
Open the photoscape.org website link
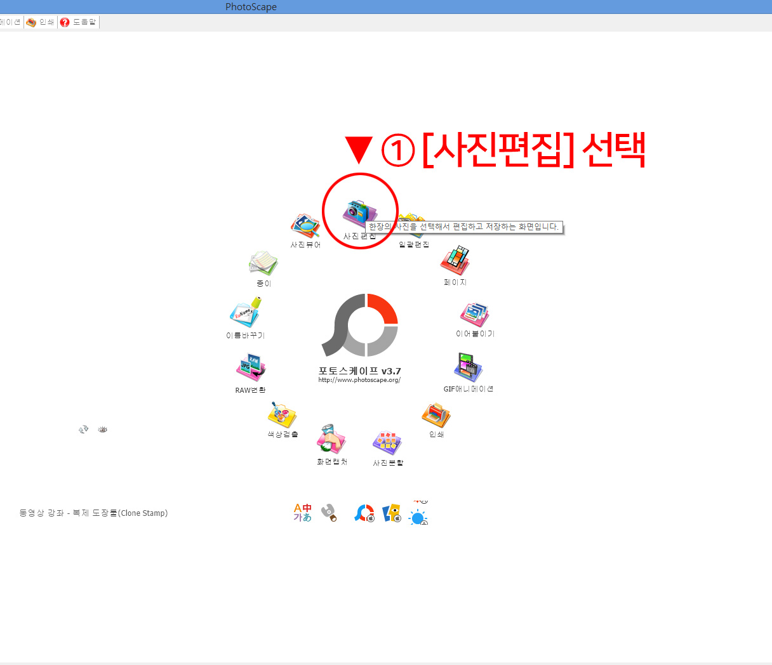coord(359,380)
